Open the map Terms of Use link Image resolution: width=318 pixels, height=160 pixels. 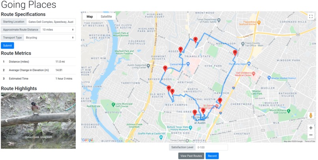coord(310,141)
